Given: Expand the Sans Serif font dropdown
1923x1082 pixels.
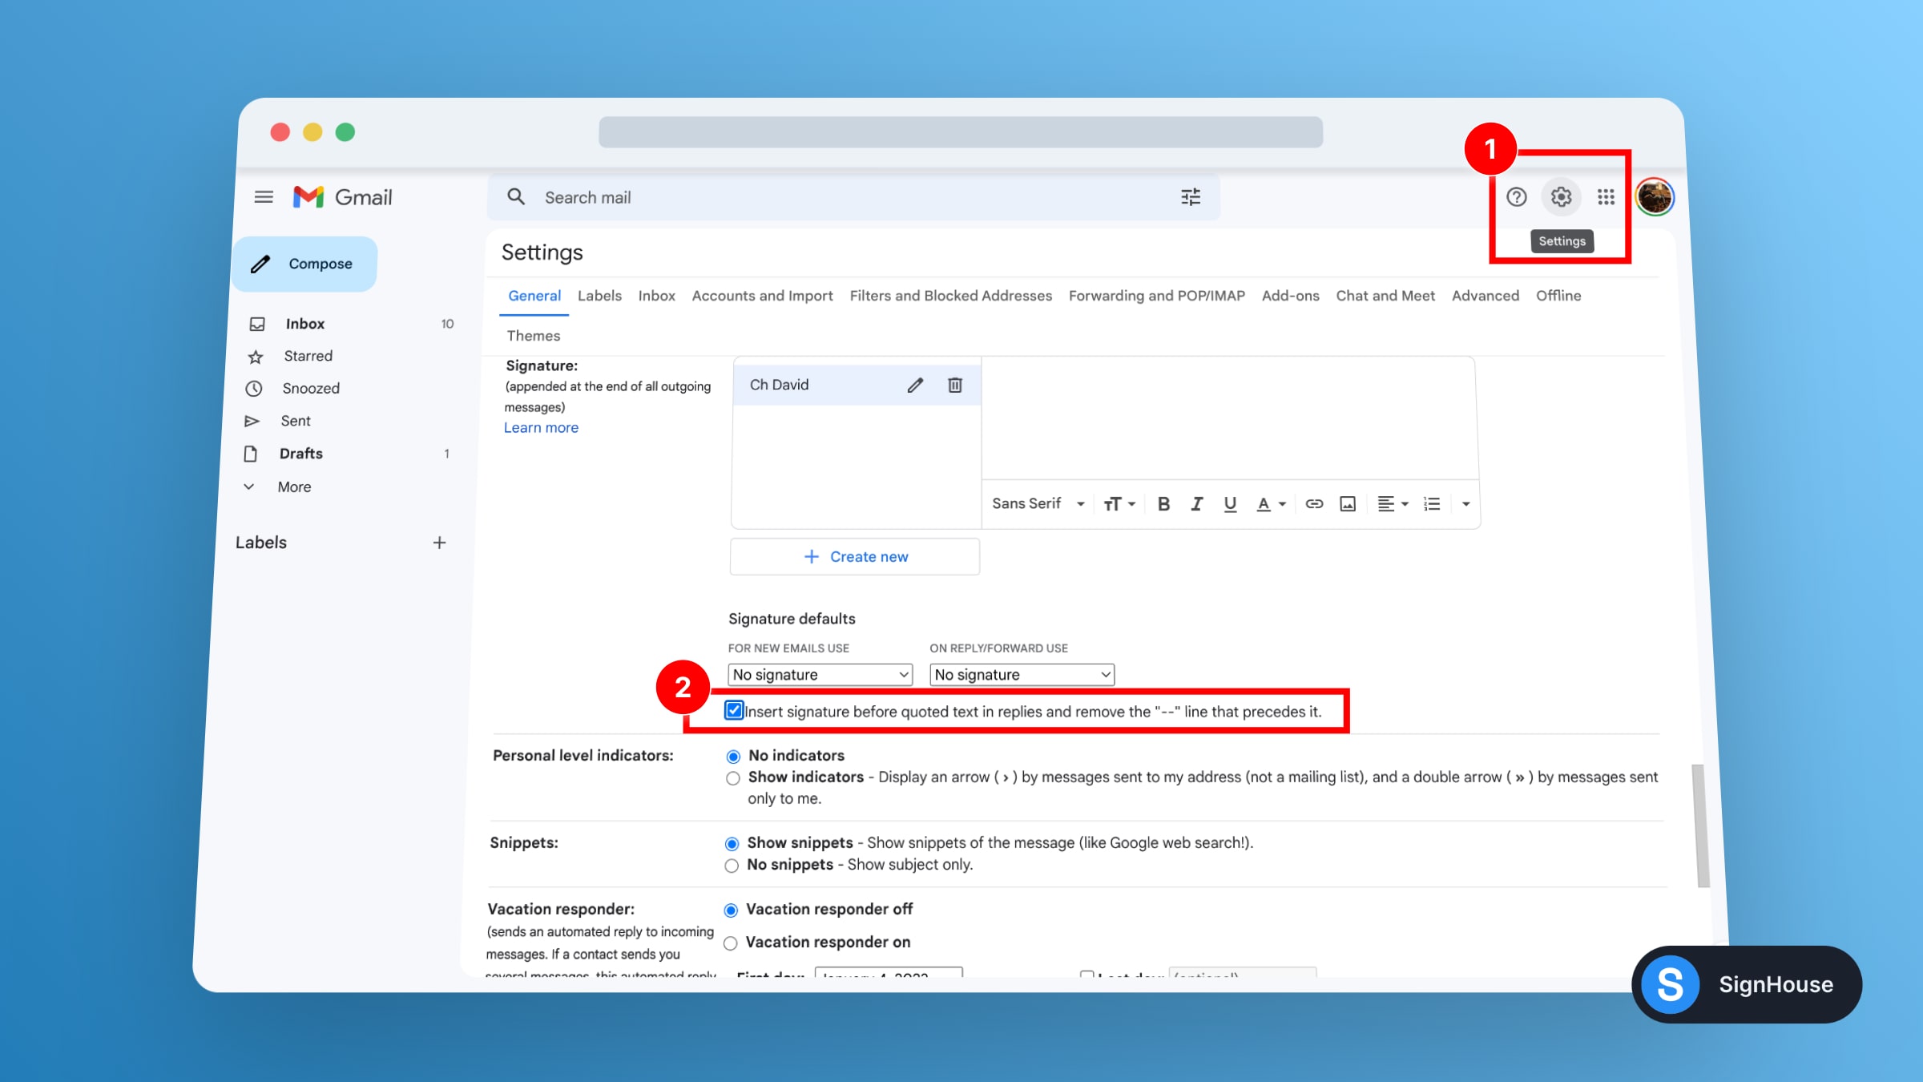Looking at the screenshot, I should click(x=1038, y=504).
